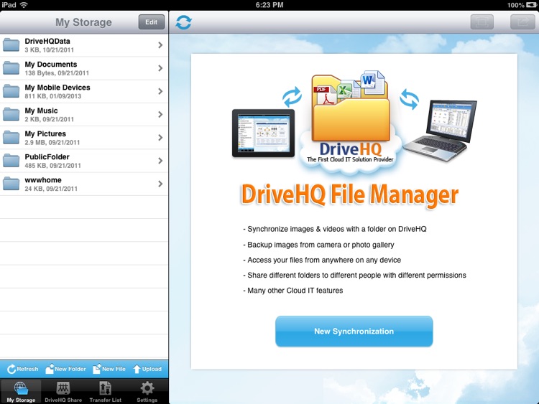Select the 'My Music' folder name text

pyautogui.click(x=41, y=111)
